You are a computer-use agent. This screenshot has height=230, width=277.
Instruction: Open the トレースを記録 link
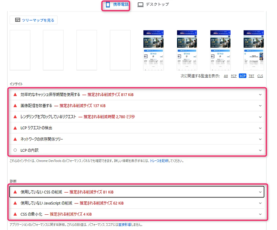pyautogui.click(x=159, y=161)
